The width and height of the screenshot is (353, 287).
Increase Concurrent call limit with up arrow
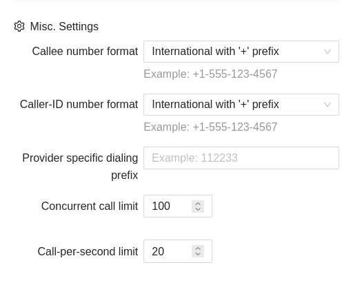pos(198,203)
